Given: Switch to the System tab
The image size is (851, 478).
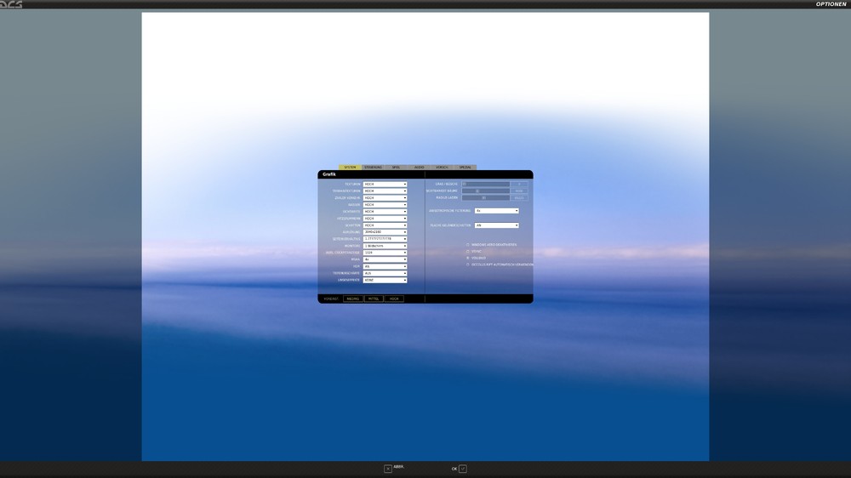Looking at the screenshot, I should pyautogui.click(x=350, y=167).
